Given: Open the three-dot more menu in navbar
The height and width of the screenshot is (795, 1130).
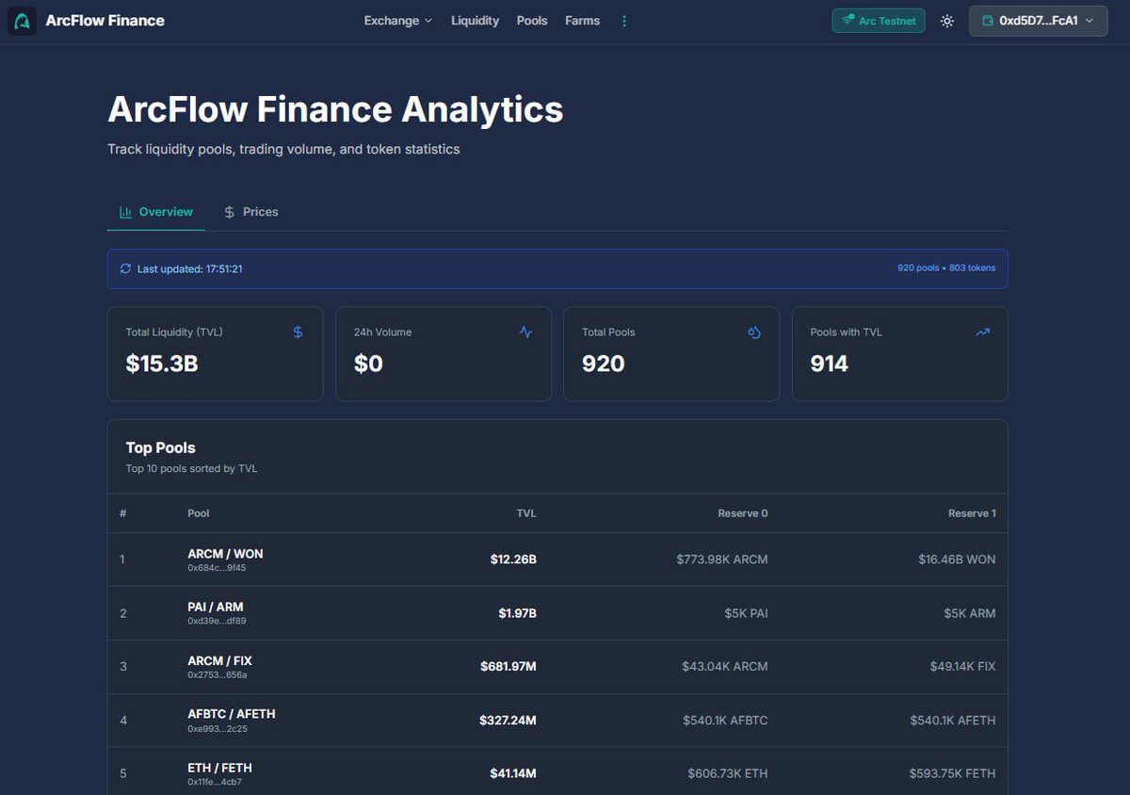Looking at the screenshot, I should (x=624, y=21).
